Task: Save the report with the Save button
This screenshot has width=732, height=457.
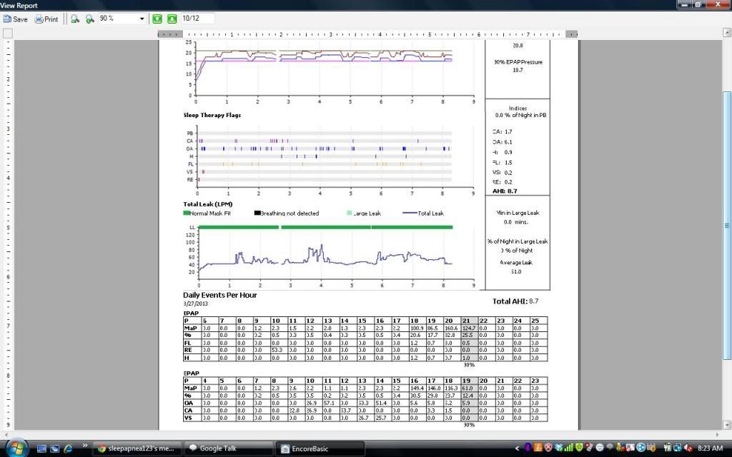Action: tap(16, 19)
